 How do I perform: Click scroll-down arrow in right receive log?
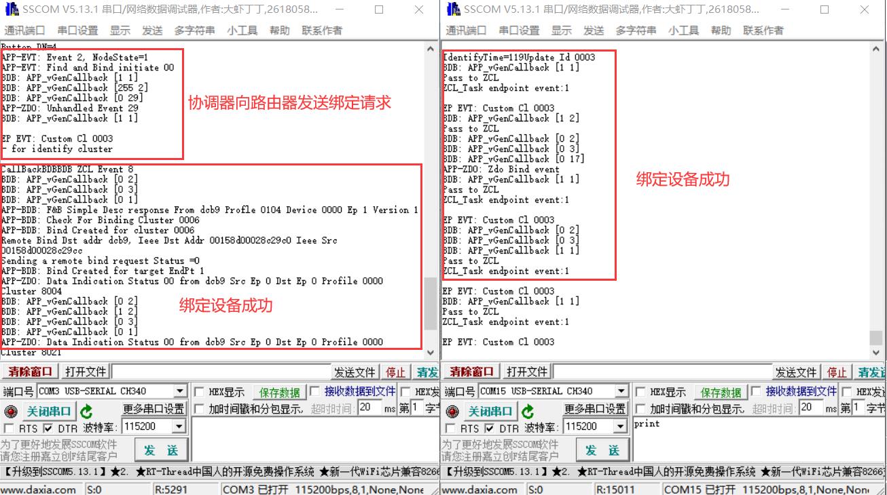[x=876, y=352]
